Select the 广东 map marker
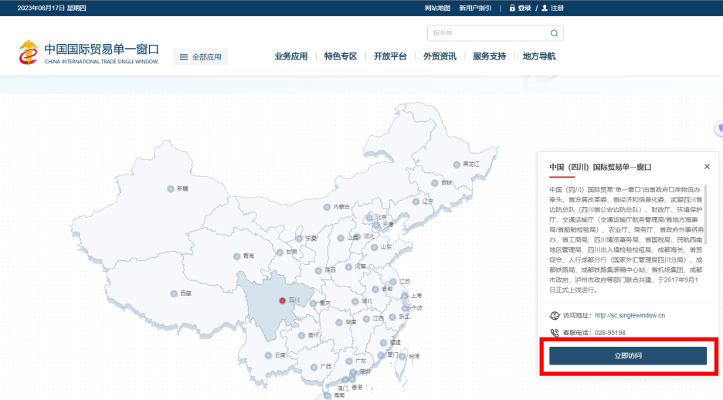 (x=349, y=361)
